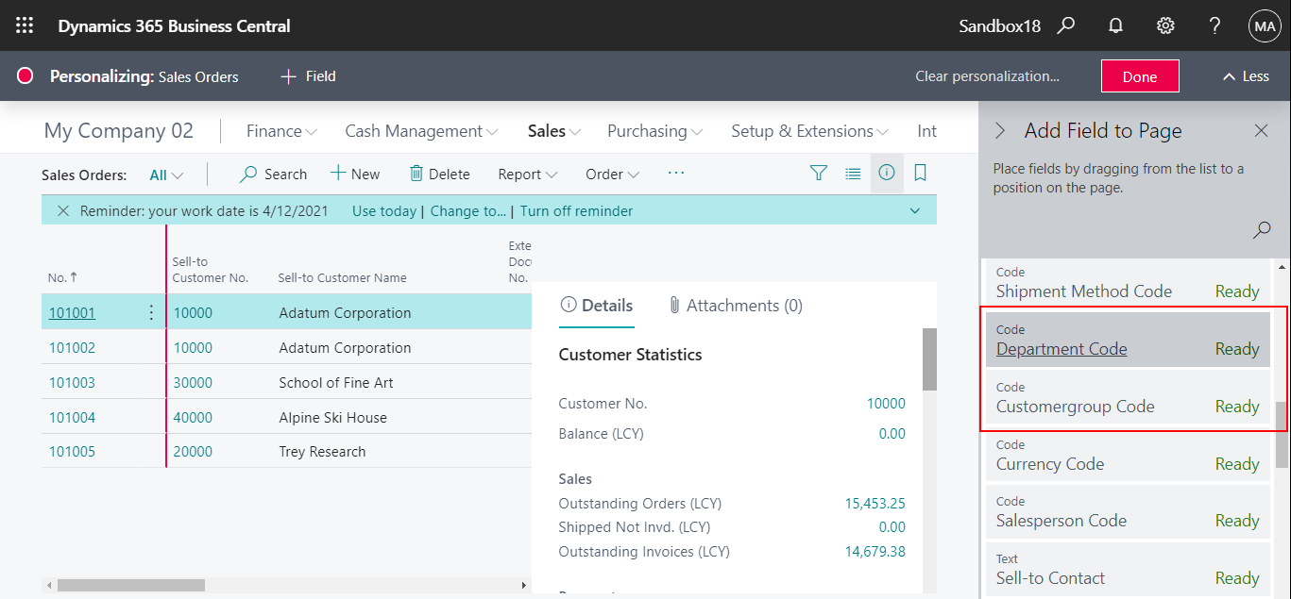This screenshot has height=599, width=1291.
Task: Open the Microsoft 365 app launcher
Action: [24, 25]
